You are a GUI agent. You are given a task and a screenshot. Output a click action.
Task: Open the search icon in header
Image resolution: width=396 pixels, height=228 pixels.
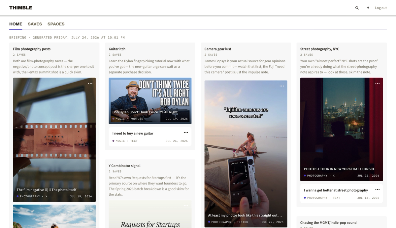[x=357, y=8]
